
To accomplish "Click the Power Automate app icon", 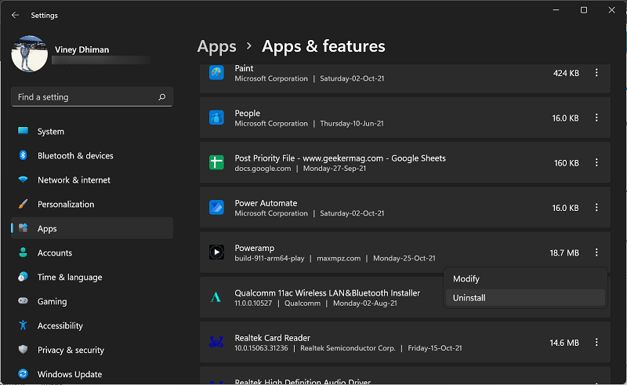I will [216, 207].
